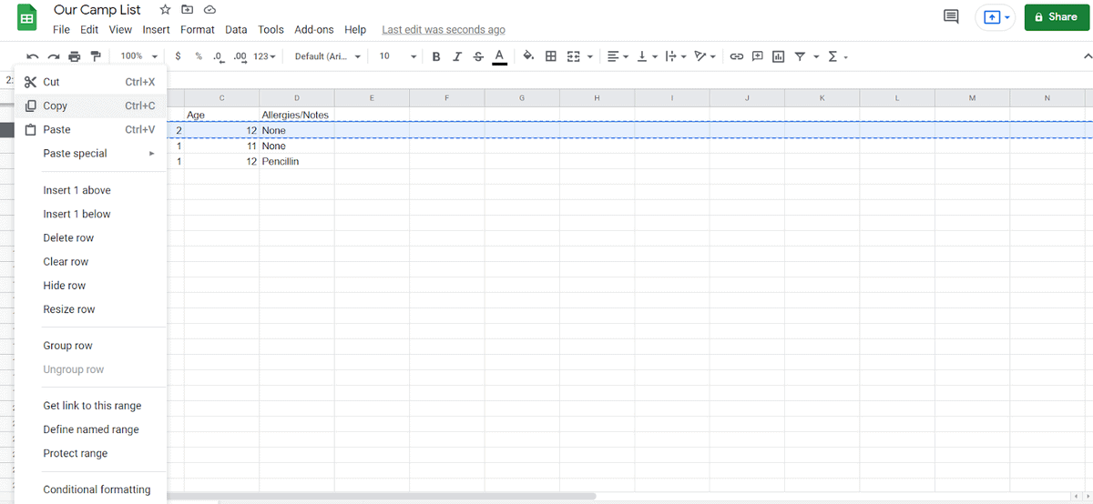Open the 123 number format dropdown
The width and height of the screenshot is (1093, 504).
point(265,56)
